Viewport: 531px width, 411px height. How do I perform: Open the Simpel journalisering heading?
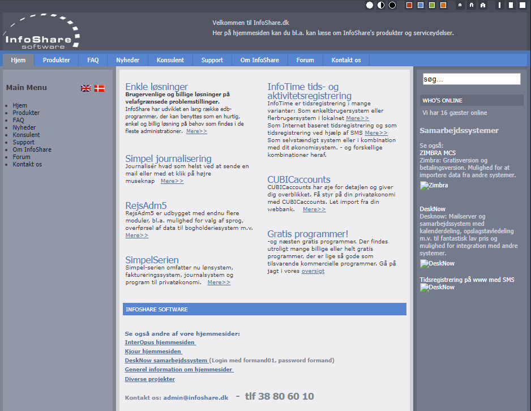click(x=168, y=159)
